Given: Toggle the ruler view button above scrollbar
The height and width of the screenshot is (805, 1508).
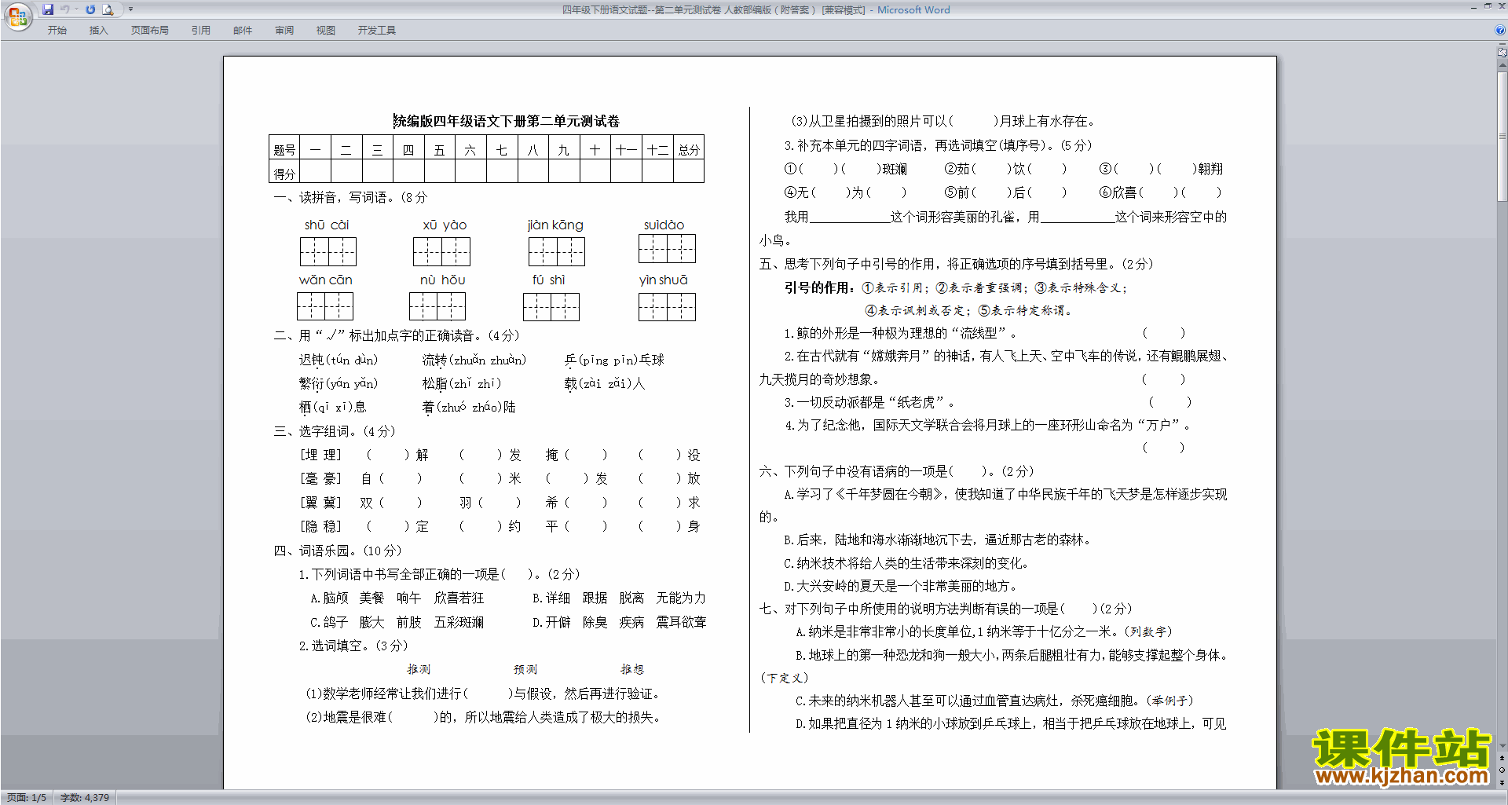Looking at the screenshot, I should point(1502,53).
